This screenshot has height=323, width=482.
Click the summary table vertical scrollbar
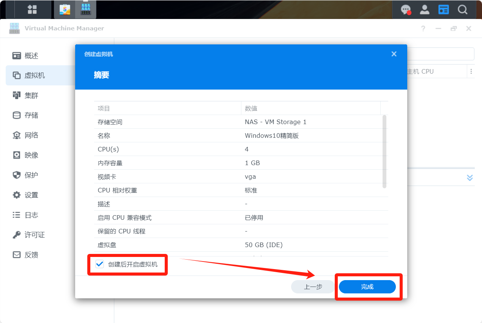click(384, 152)
